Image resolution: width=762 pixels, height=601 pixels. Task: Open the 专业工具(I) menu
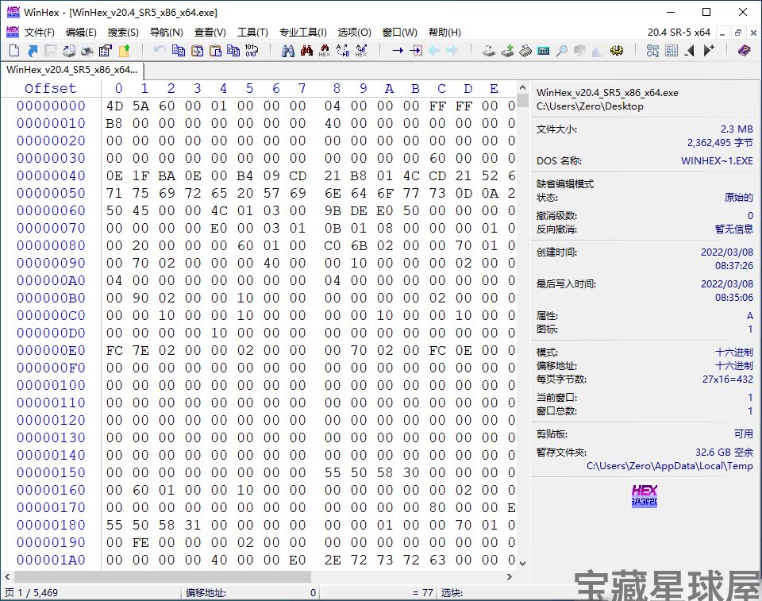(x=302, y=33)
